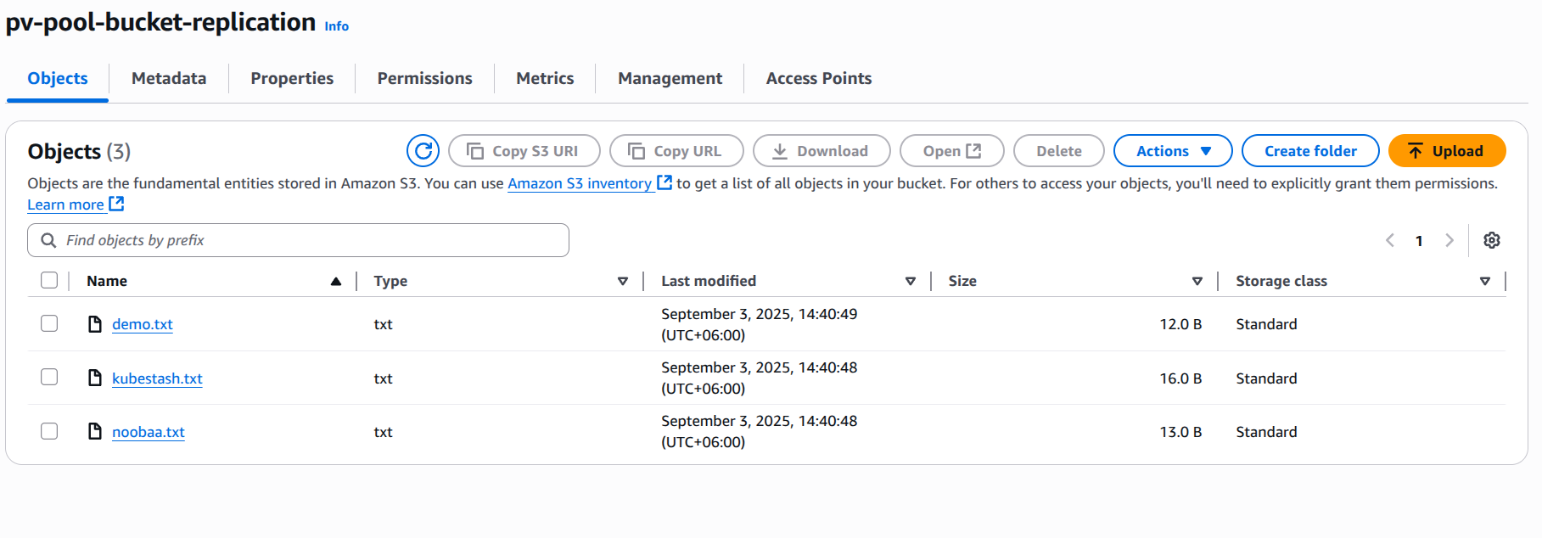Open the table preferences gear icon
Screen dimensions: 1542x538
1491,240
